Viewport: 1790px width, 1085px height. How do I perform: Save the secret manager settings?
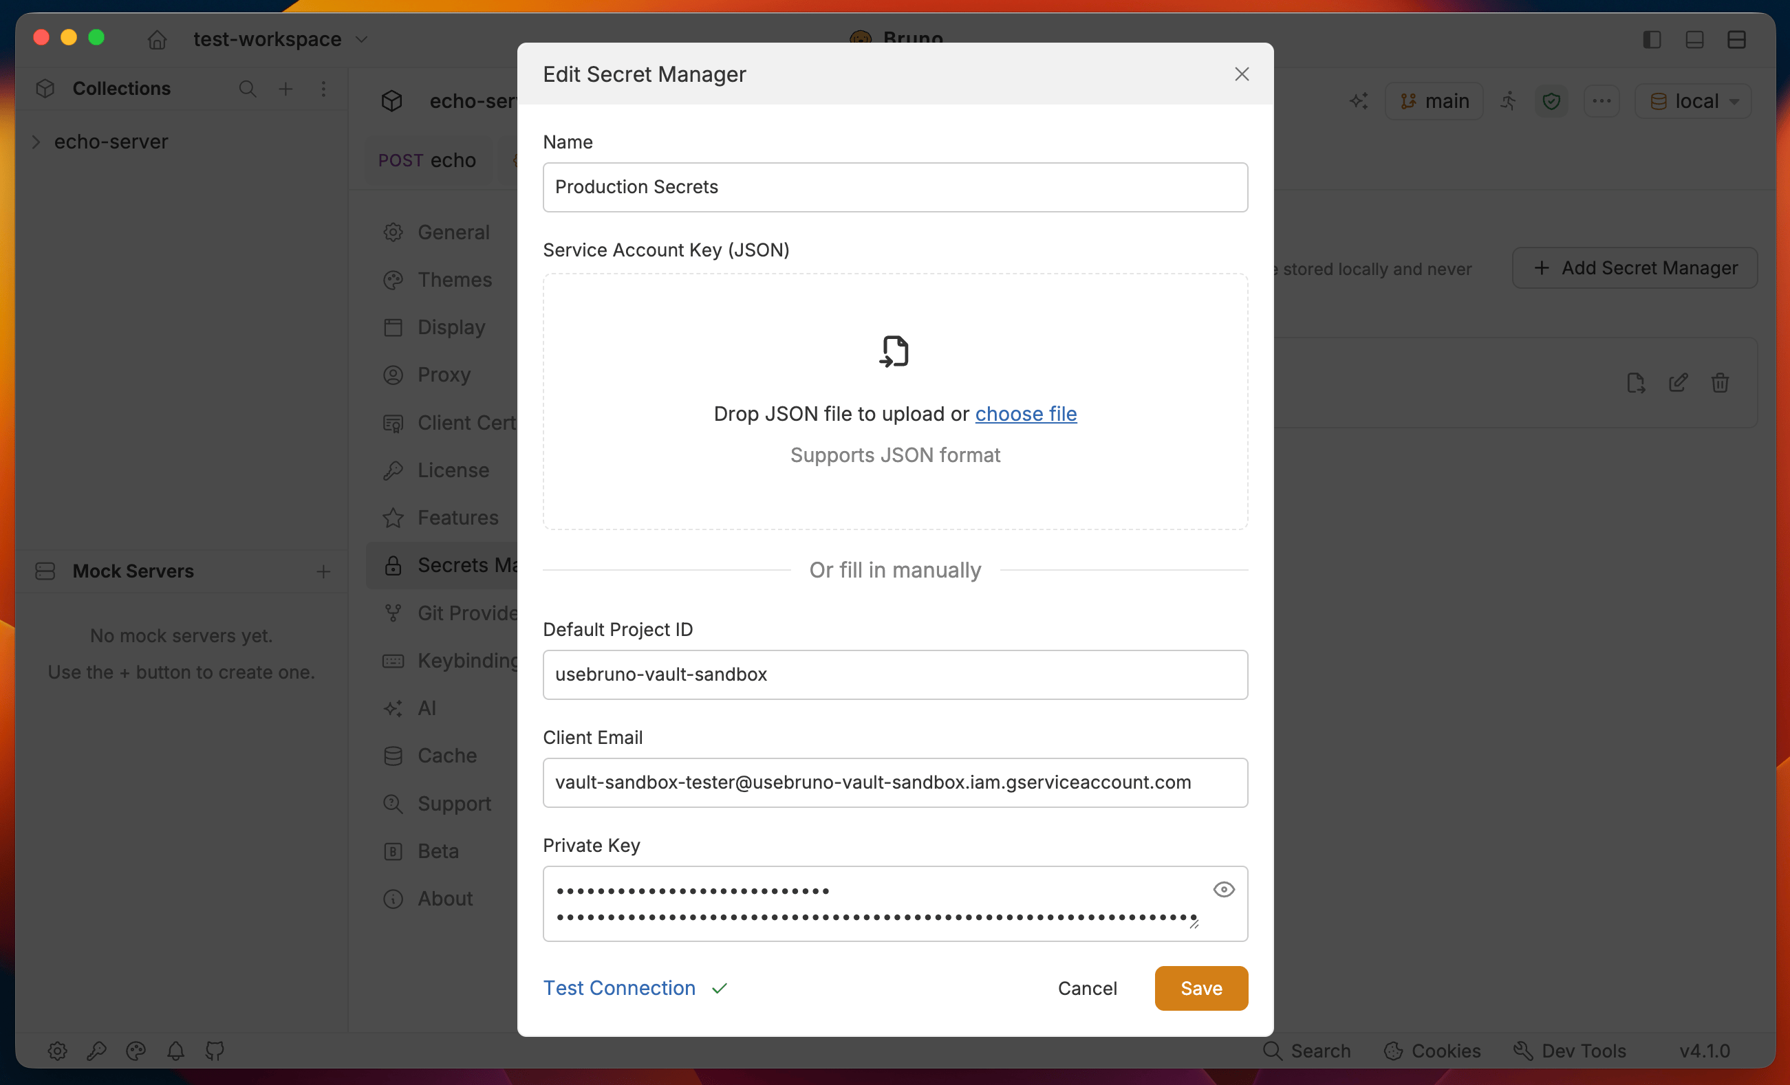coord(1201,989)
